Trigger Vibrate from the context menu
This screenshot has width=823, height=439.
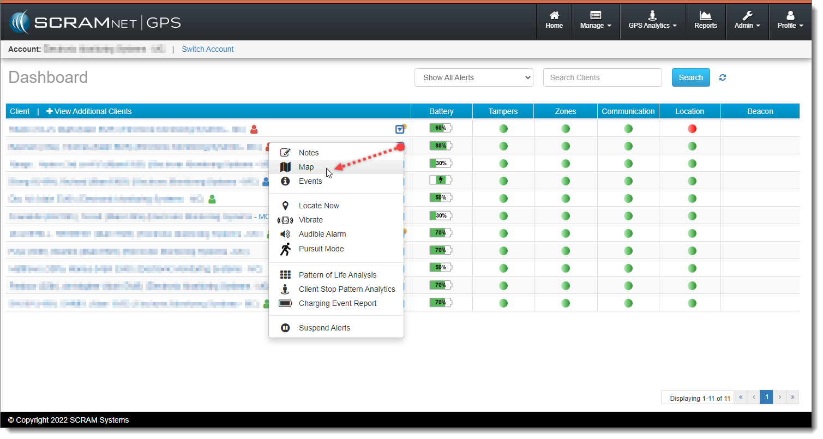(310, 220)
